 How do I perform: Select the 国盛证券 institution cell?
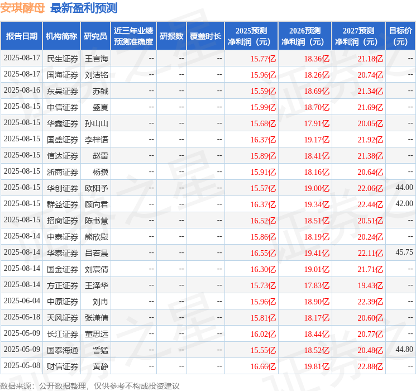pyautogui.click(x=63, y=140)
